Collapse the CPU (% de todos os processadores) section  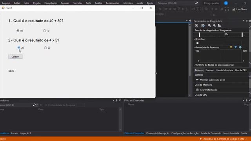pyautogui.click(x=195, y=65)
